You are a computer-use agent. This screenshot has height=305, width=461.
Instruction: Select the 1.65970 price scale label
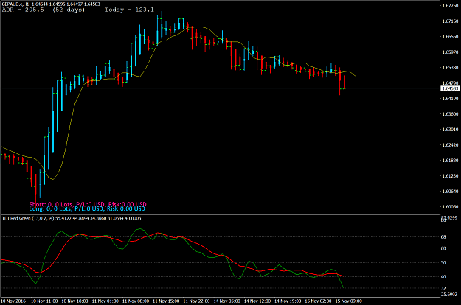[450, 52]
